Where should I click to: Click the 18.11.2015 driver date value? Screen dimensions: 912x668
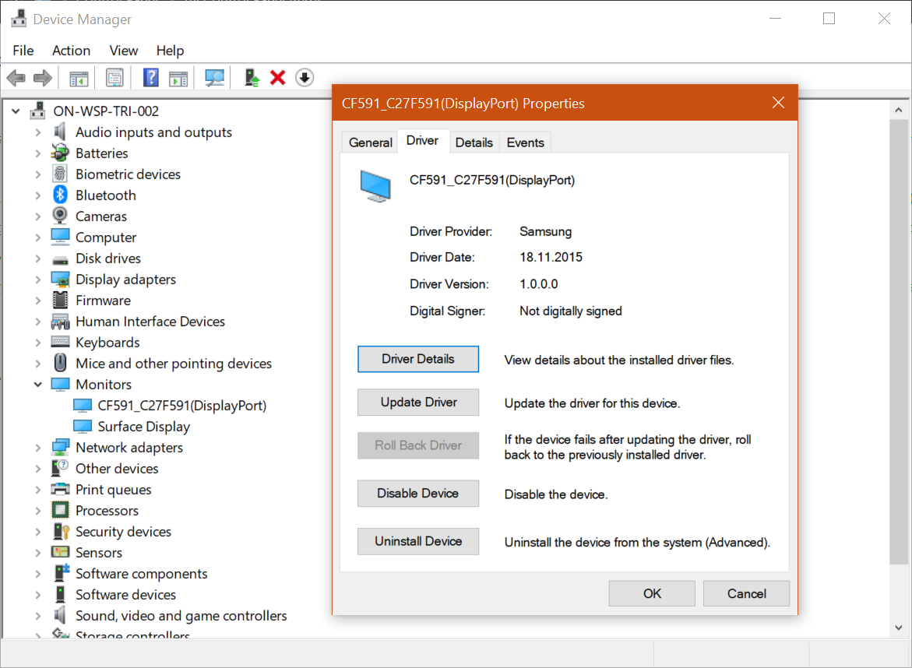(551, 257)
